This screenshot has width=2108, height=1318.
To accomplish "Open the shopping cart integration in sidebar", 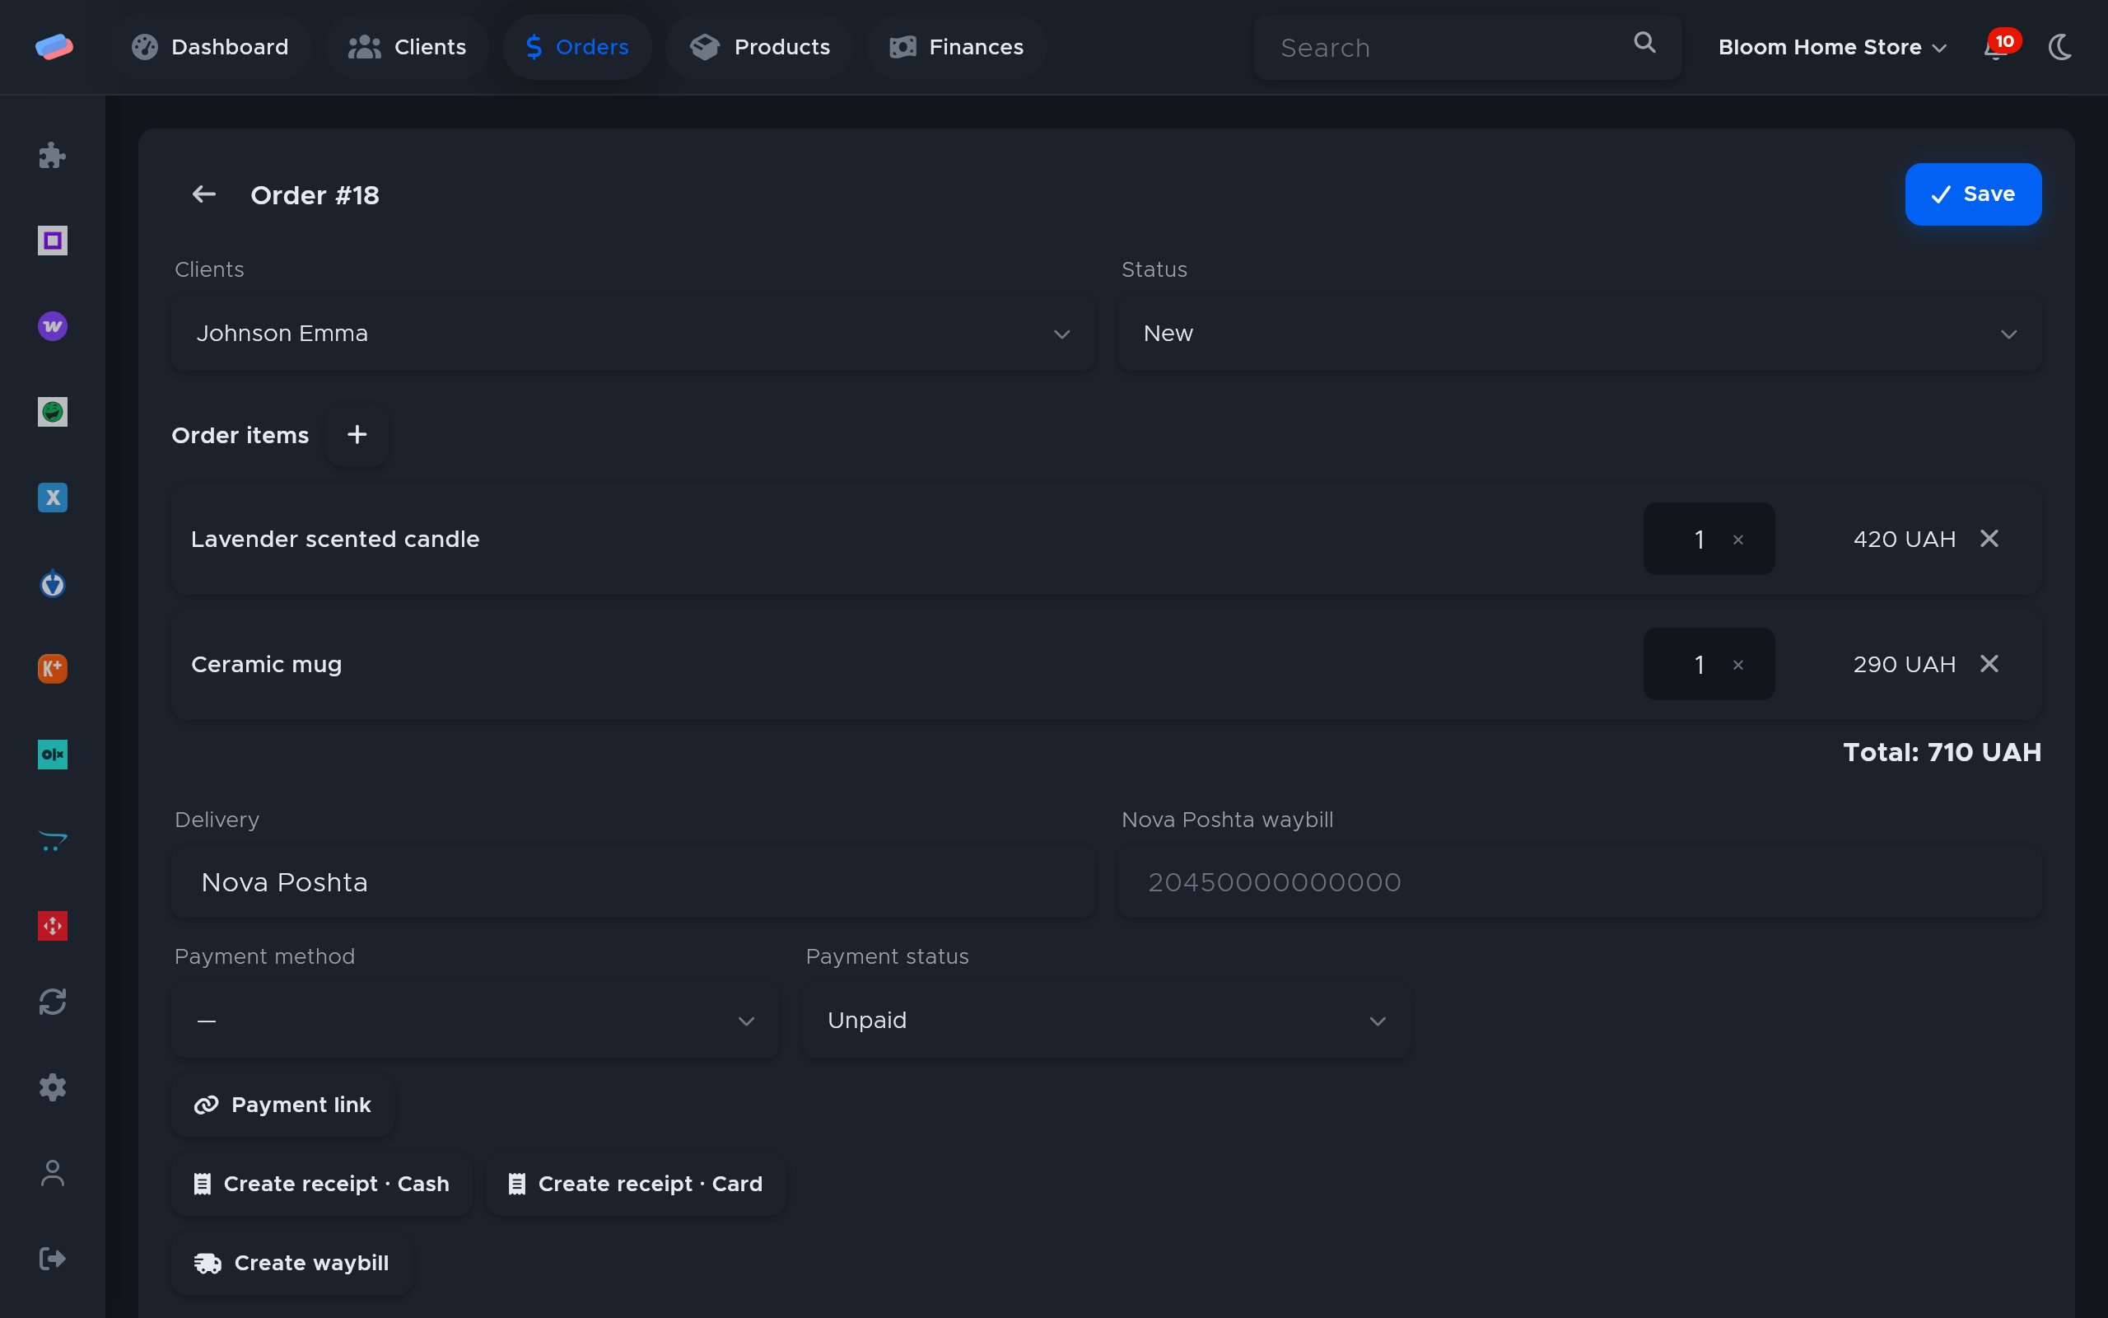I will click(52, 840).
